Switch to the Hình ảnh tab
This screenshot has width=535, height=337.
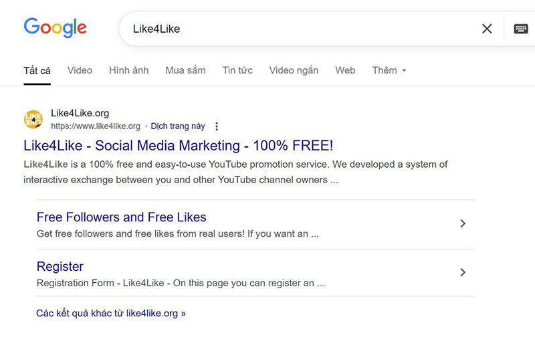(x=128, y=70)
